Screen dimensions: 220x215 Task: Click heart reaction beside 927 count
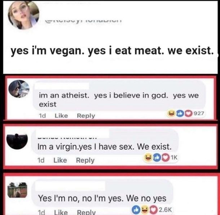coord(188,113)
